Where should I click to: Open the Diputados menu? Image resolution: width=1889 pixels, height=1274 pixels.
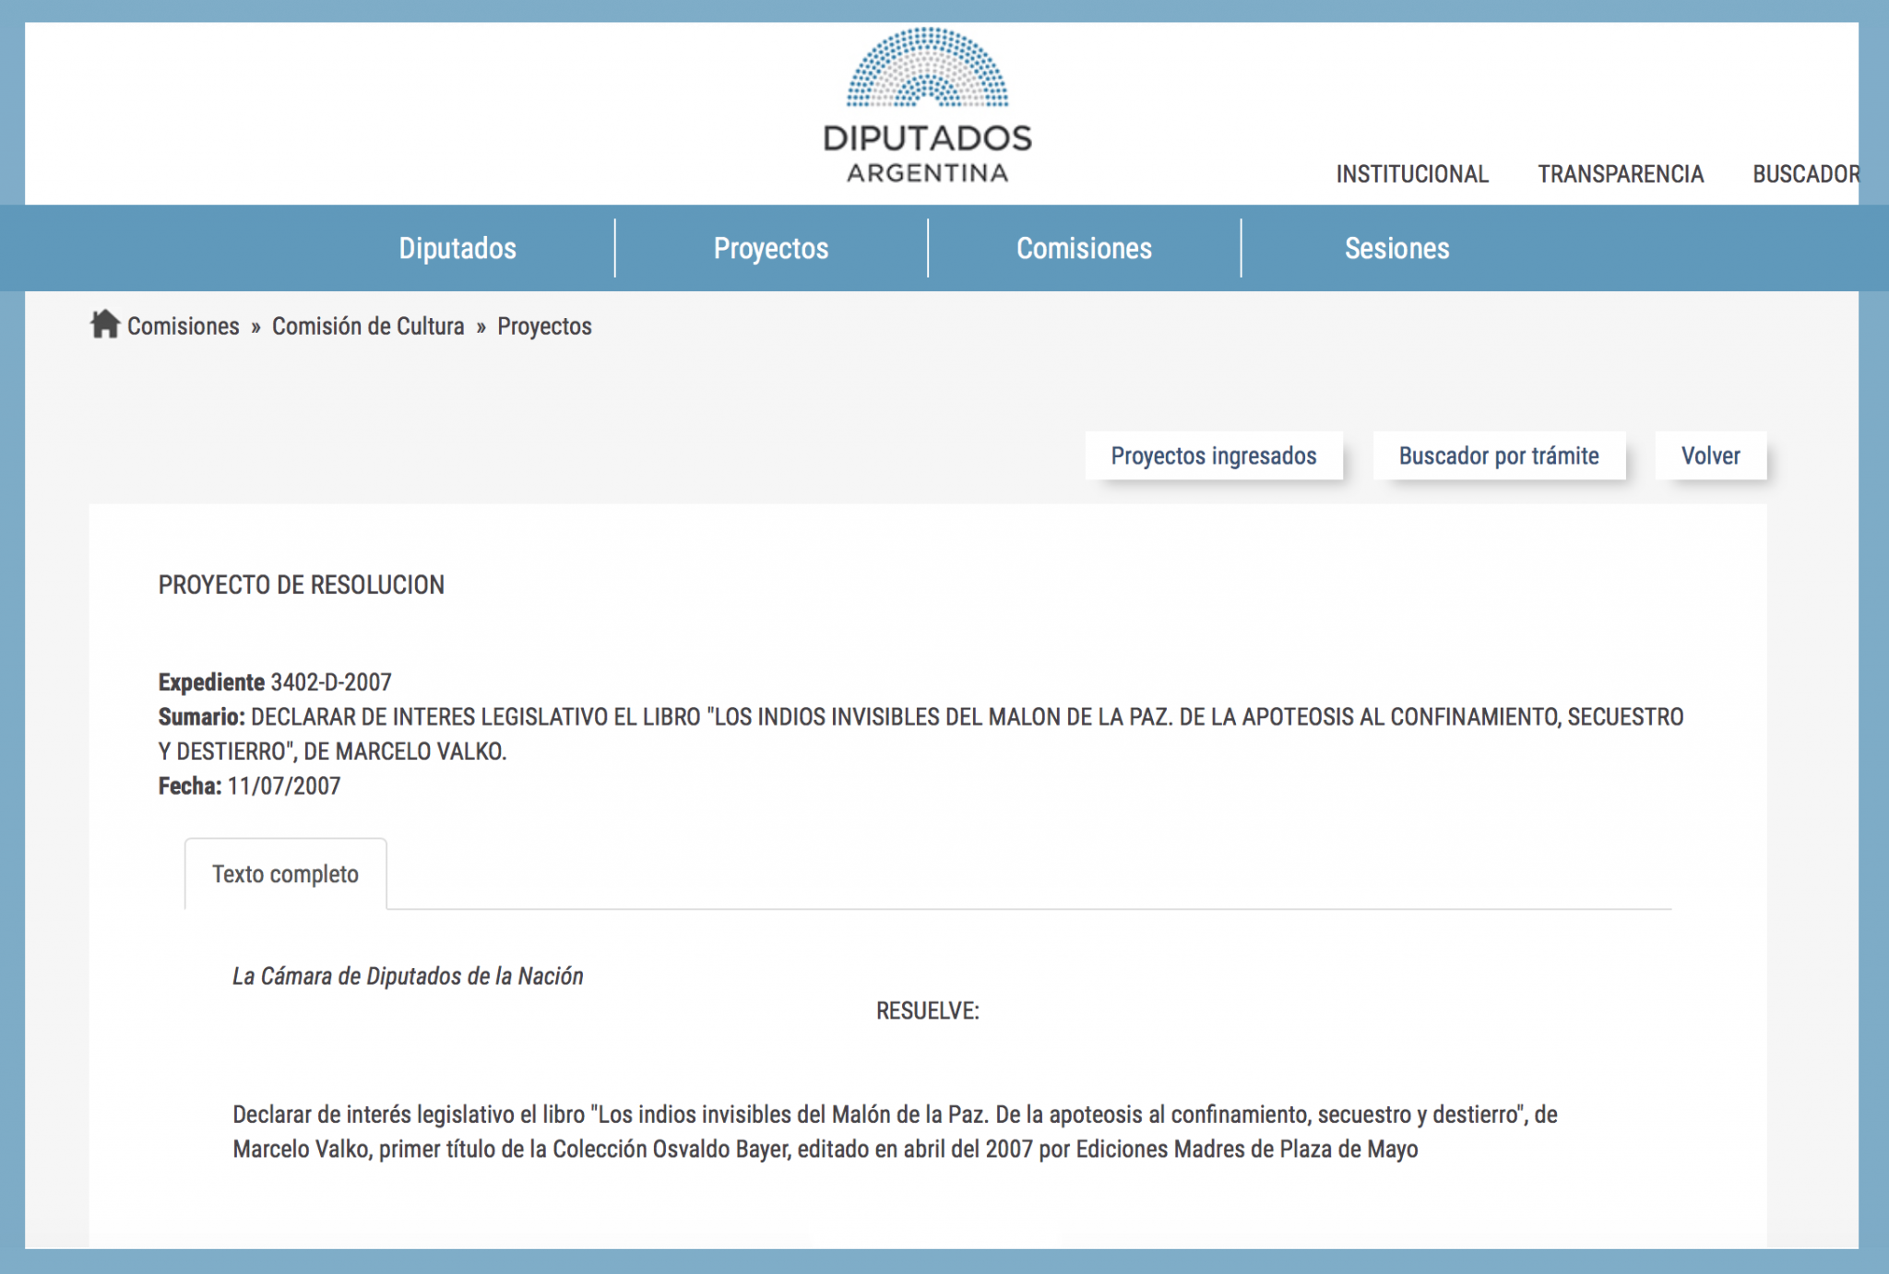tap(457, 248)
